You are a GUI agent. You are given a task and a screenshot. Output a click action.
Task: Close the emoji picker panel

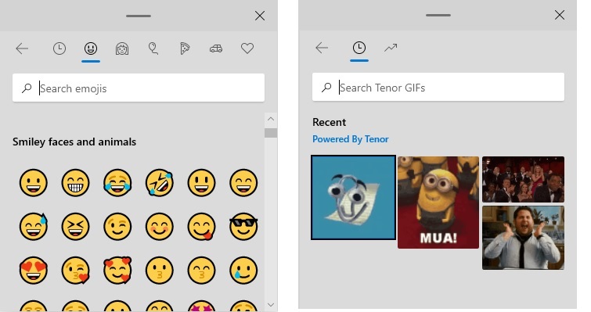[x=260, y=16]
